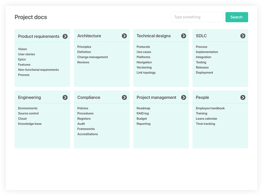Click the Architecture card arrow icon
This screenshot has width=263, height=196.
click(x=124, y=36)
